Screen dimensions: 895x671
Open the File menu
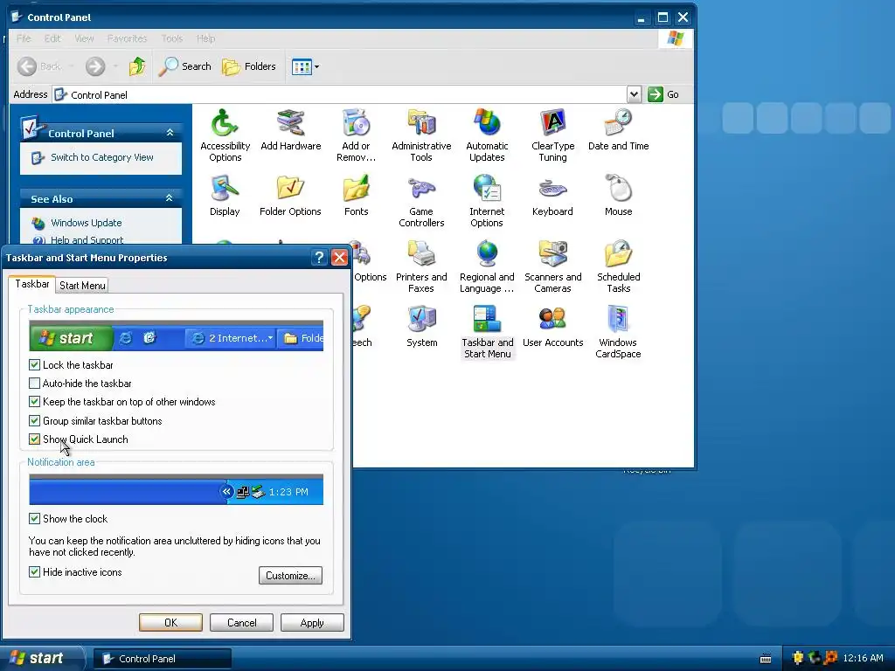24,38
